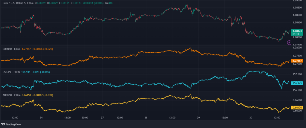Viewport: 306px width, 128px height.
Task: Click the 28 date label on time axis
Action: coord(146,118)
